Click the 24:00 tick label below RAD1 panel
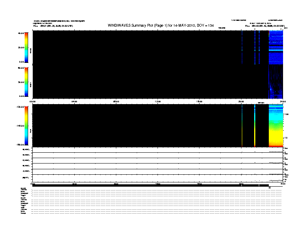This screenshot has height=236, width=305. (x=283, y=101)
